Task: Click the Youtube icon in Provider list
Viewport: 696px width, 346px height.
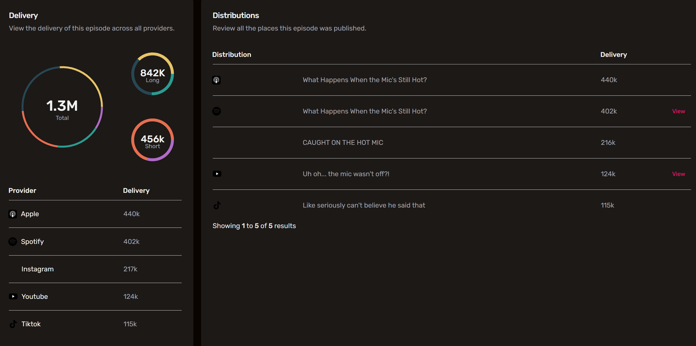Action: click(x=13, y=296)
